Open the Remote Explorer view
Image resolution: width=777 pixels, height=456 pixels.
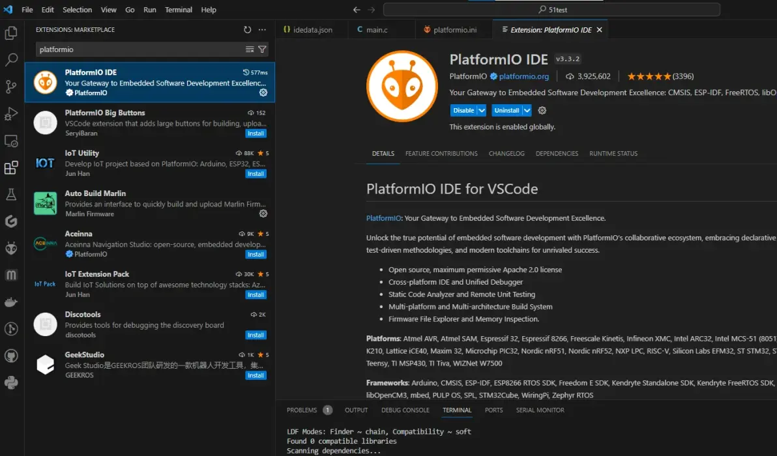(11, 141)
